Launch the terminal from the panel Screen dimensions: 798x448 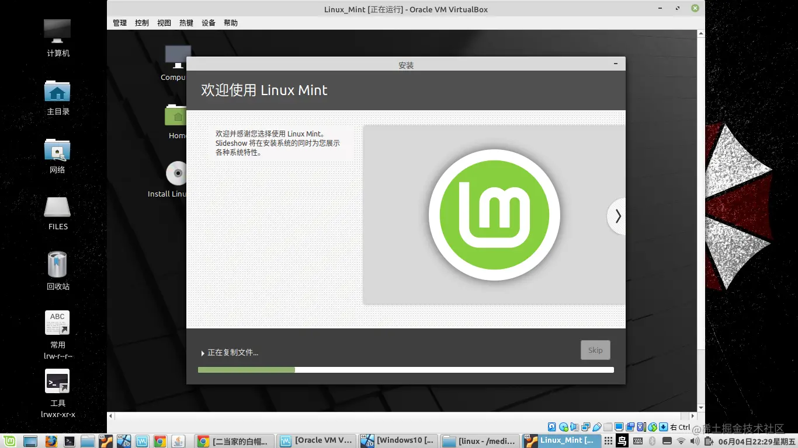click(70, 441)
